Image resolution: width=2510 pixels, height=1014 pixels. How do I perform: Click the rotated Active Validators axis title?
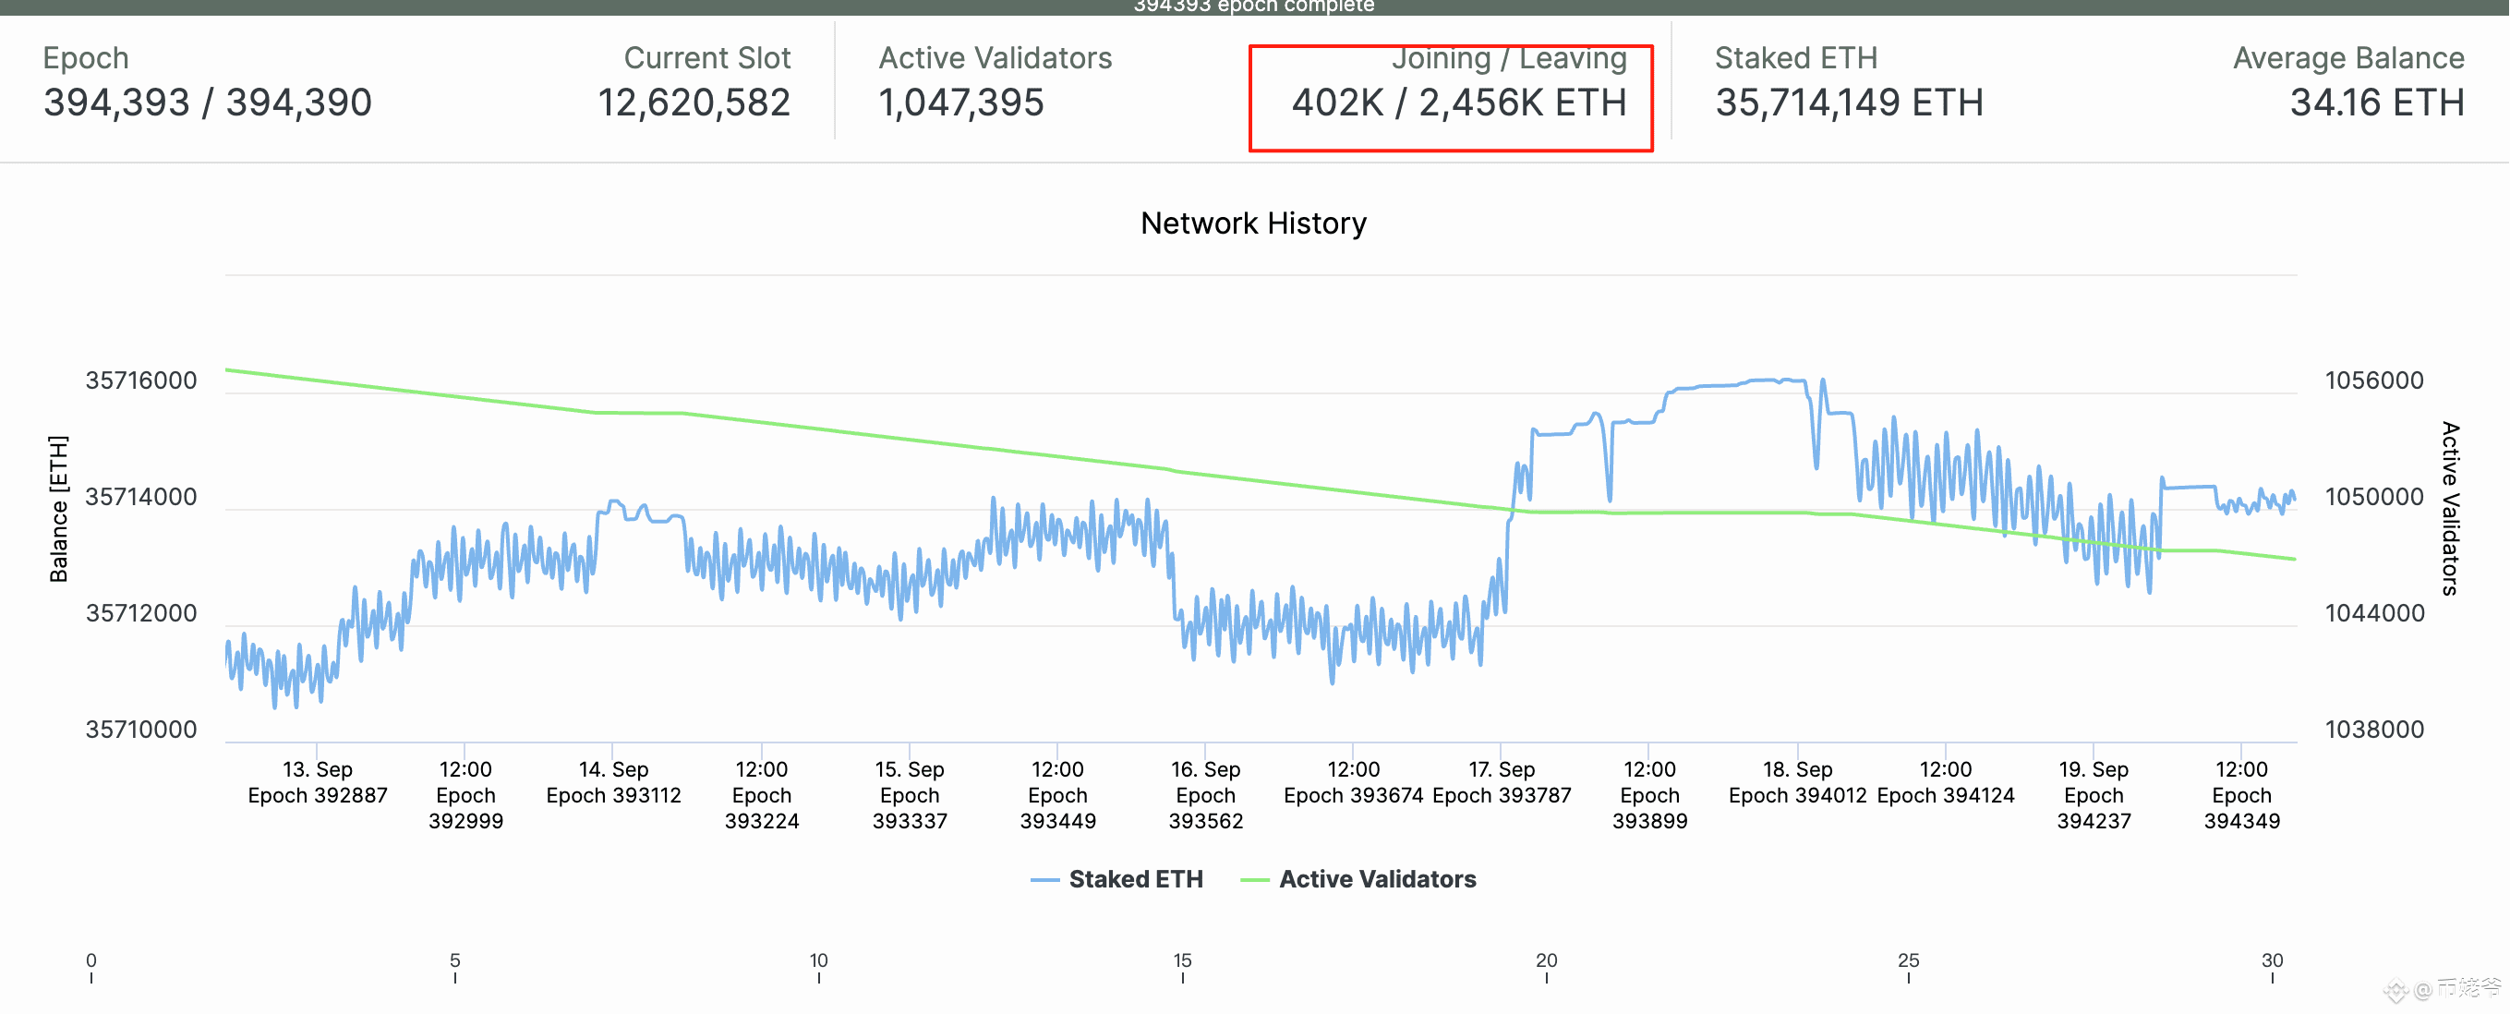point(2450,509)
